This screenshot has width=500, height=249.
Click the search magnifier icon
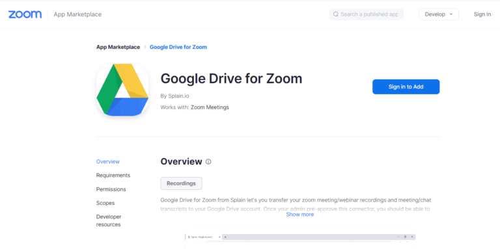335,14
